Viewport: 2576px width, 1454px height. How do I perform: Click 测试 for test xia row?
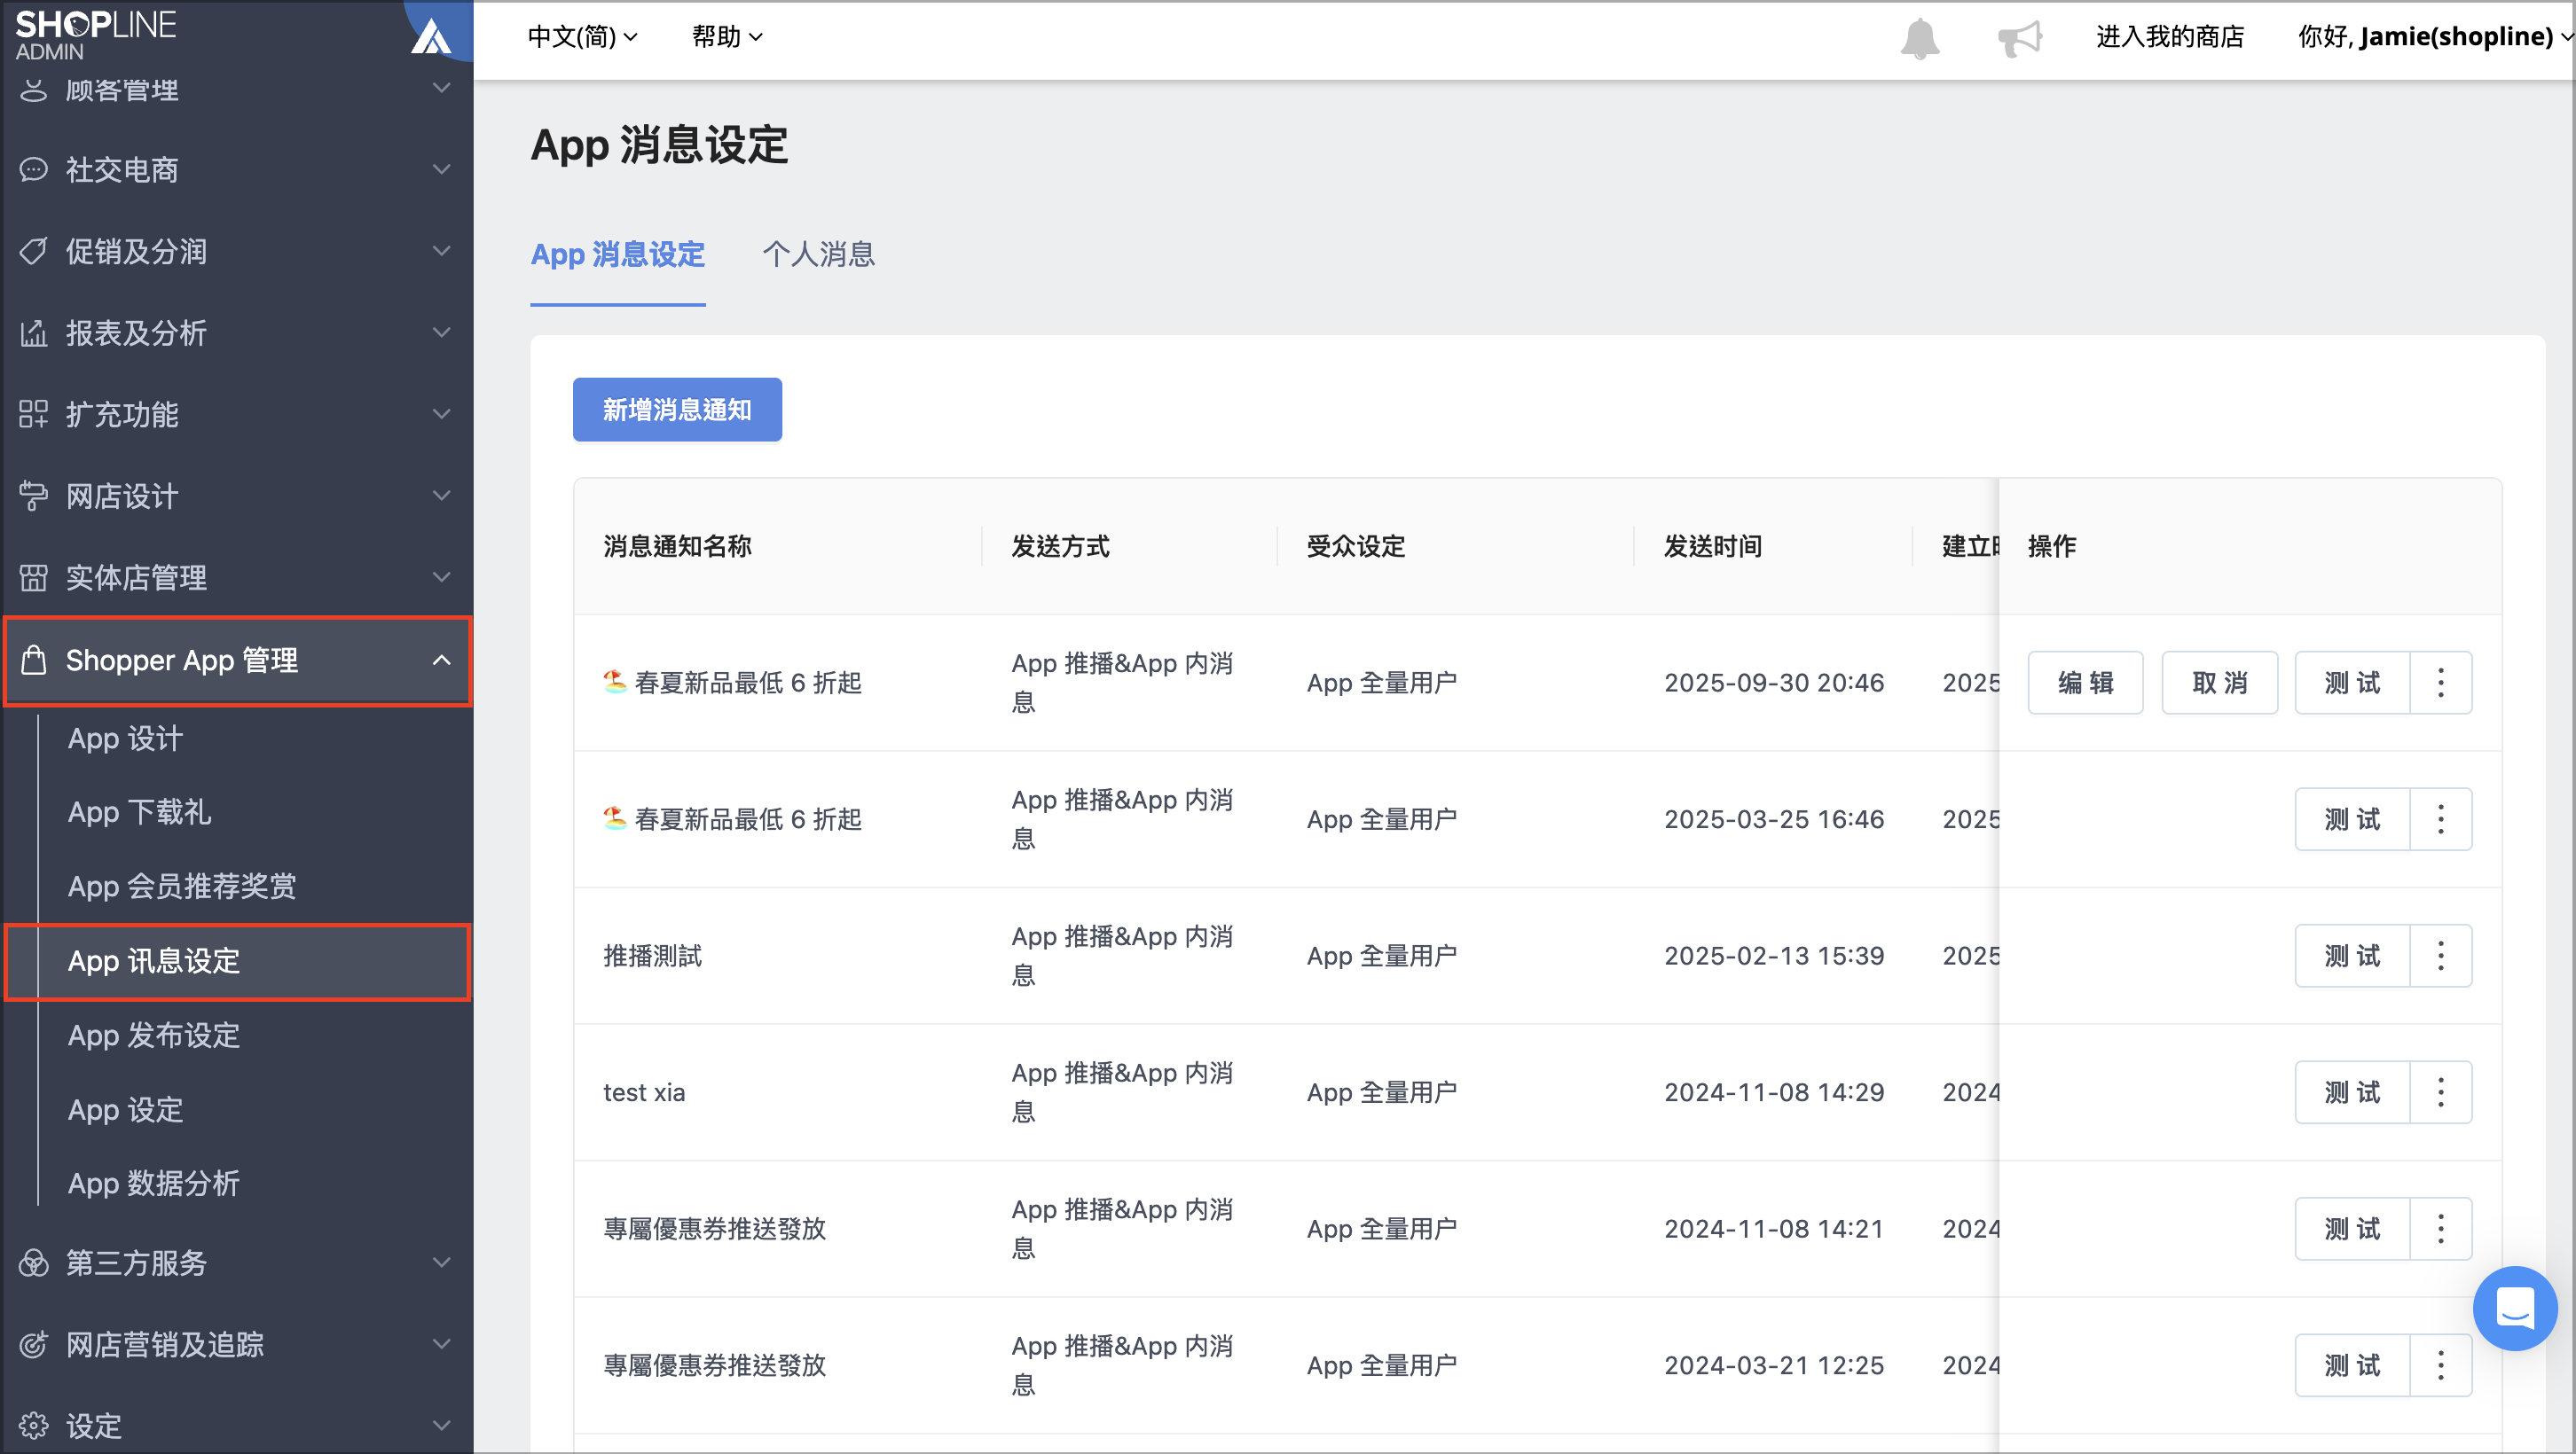2352,1092
